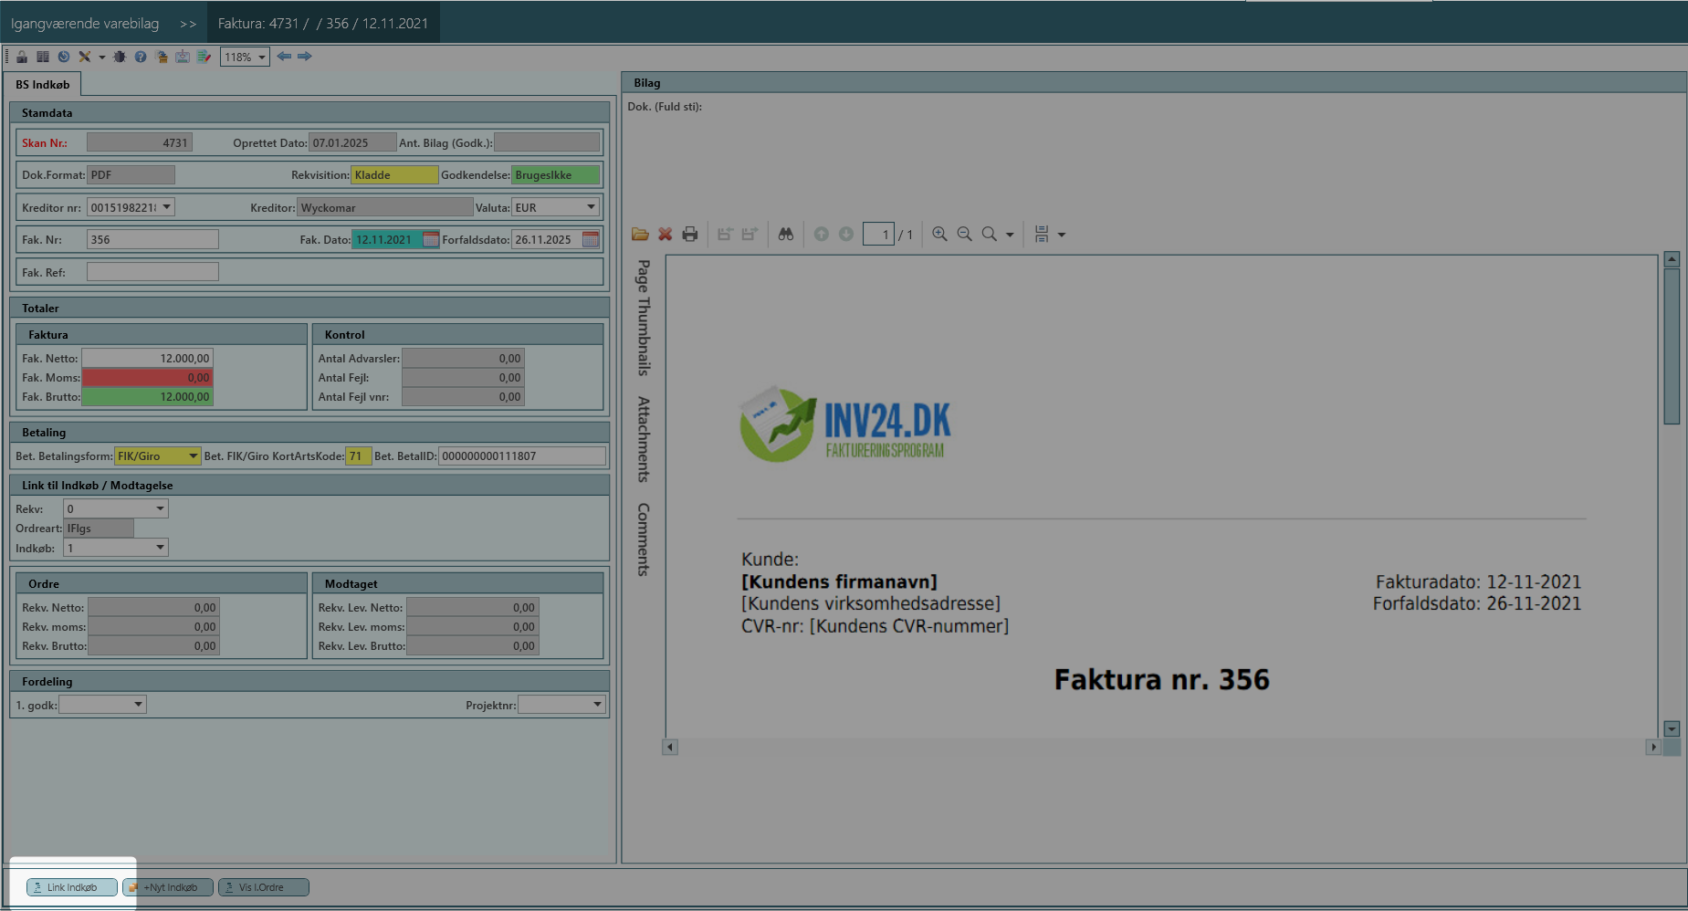The image size is (1688, 911).
Task: Zoom in with the plus magnifier
Action: [x=939, y=235]
